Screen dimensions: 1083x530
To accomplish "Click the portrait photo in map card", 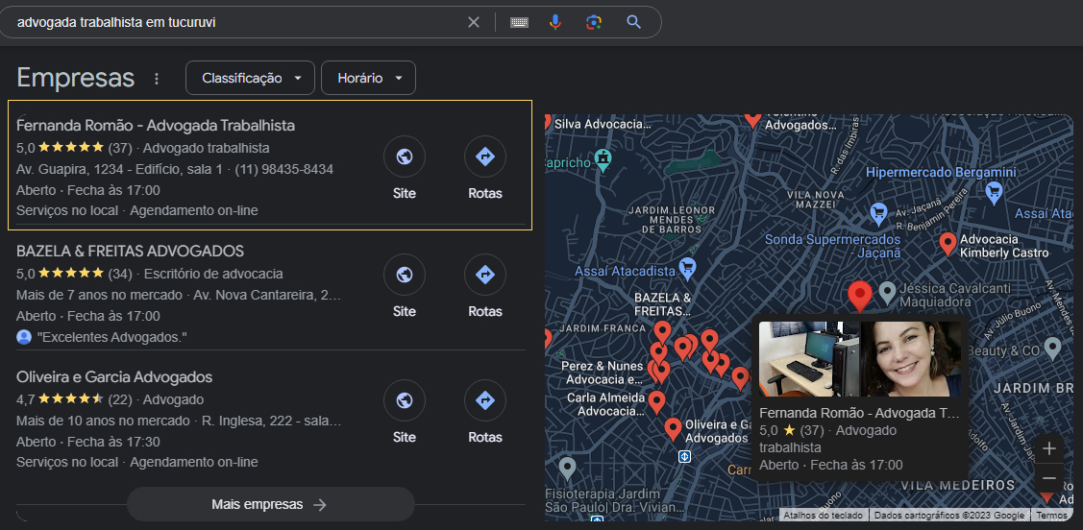I will click(x=910, y=359).
